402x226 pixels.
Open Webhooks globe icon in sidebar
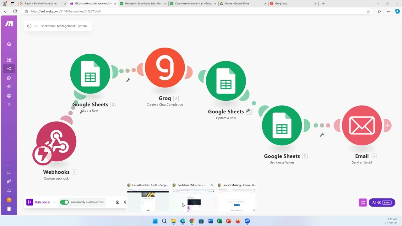9,96
